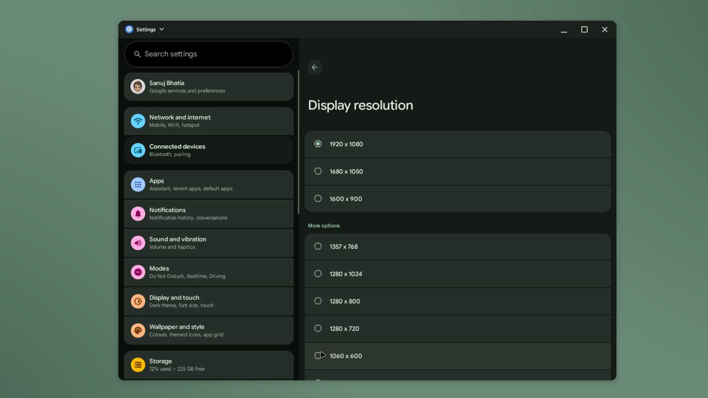
Task: Select the Network and internet Wi-Fi icon
Action: click(x=137, y=121)
